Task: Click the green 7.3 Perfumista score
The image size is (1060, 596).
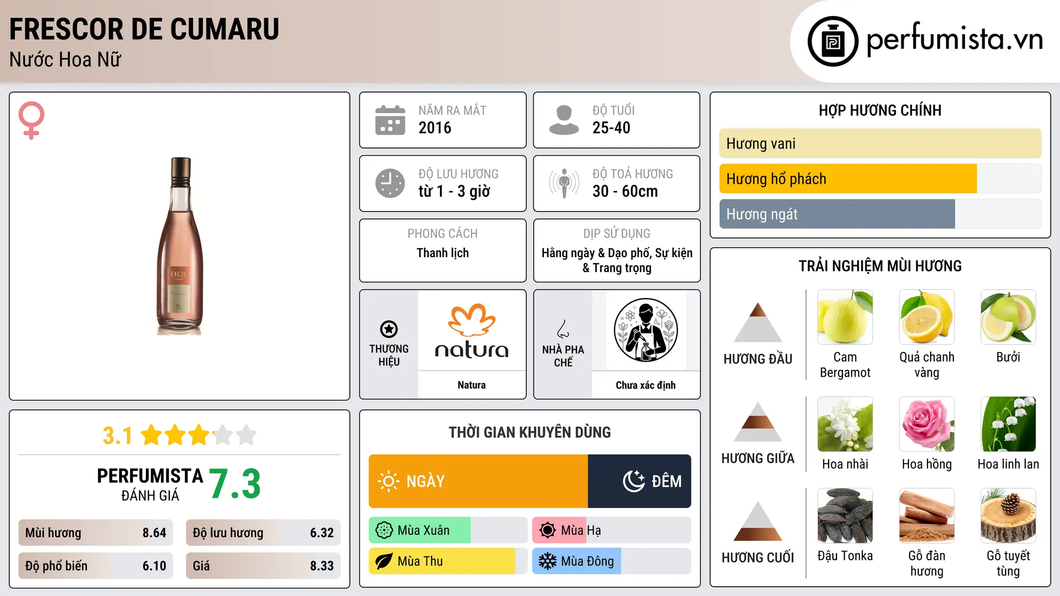Action: tap(235, 484)
